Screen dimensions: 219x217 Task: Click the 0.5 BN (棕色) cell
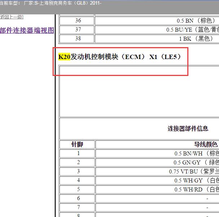click(157, 21)
